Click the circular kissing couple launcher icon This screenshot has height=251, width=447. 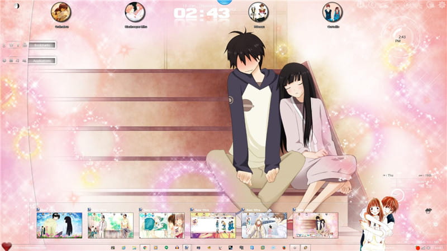[x=135, y=11]
